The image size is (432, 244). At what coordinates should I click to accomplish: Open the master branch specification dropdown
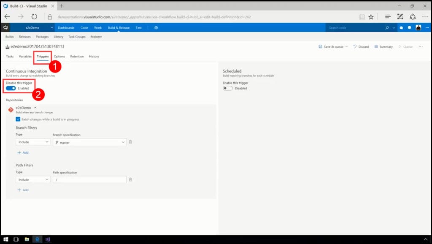coord(89,142)
